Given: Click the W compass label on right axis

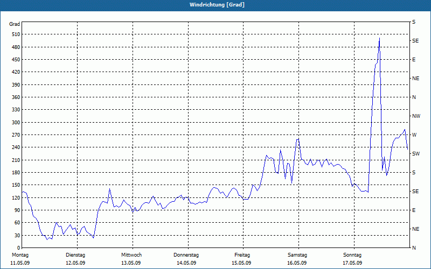Looking at the screenshot, I should pos(414,135).
